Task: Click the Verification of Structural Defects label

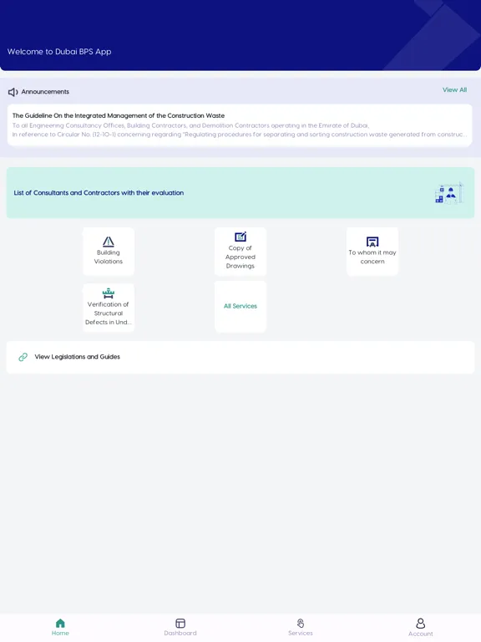Action: [x=109, y=313]
